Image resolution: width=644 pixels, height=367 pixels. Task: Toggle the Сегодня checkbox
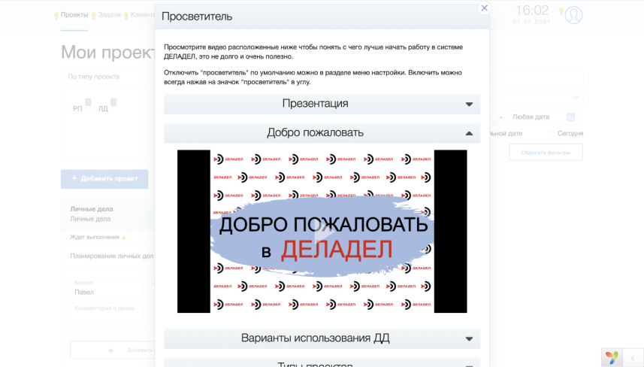[552, 134]
